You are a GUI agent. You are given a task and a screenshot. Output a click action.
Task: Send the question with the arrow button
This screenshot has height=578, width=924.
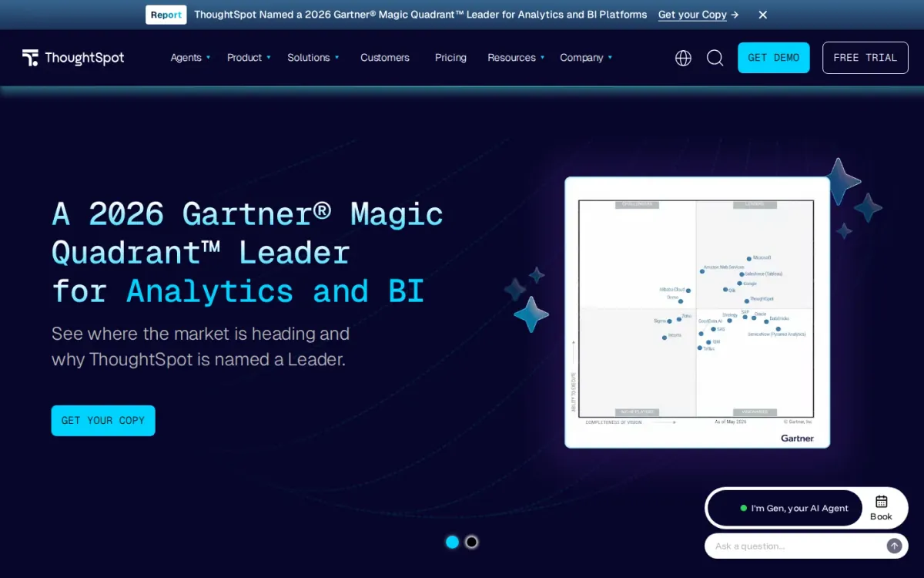tap(894, 546)
